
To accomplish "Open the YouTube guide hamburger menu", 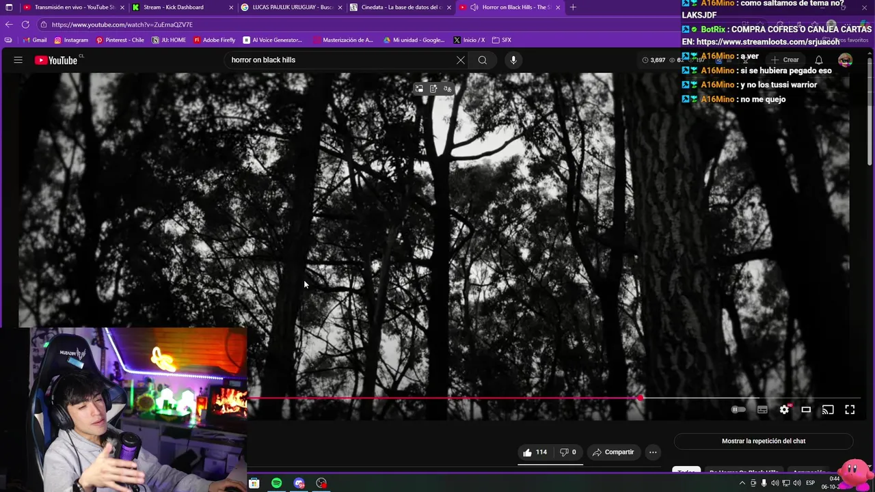I will pyautogui.click(x=18, y=60).
